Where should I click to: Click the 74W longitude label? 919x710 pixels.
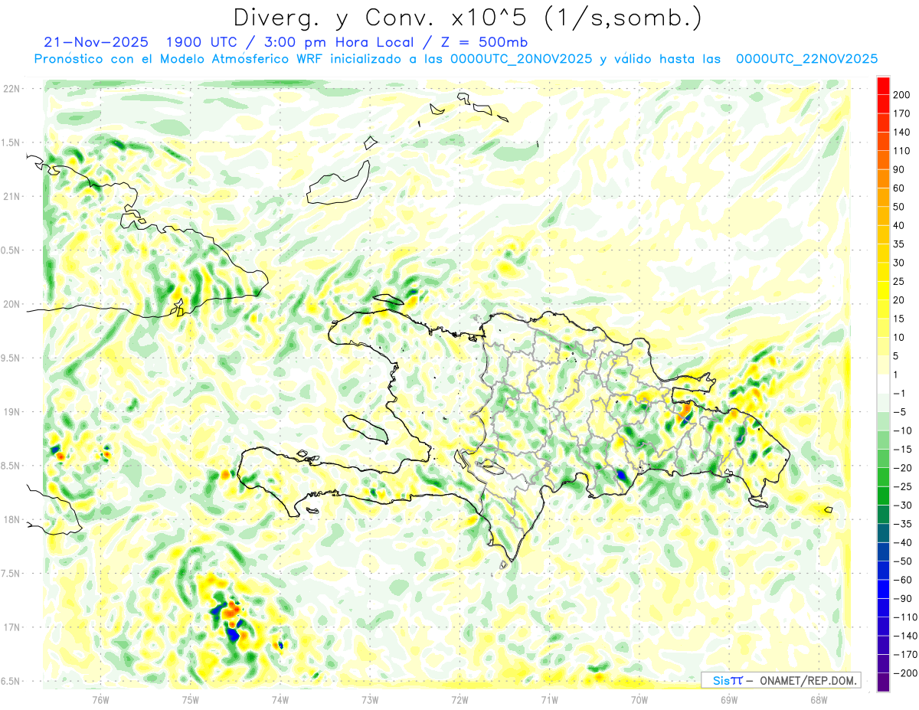[x=280, y=699]
